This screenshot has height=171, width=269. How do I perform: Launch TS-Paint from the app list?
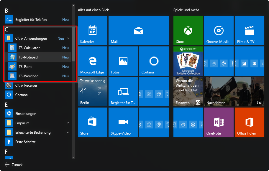(x=38, y=67)
